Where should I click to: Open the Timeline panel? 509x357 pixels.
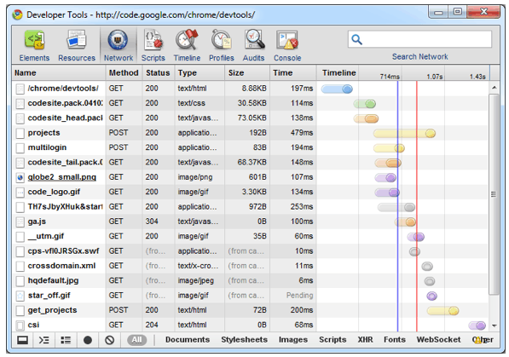(187, 45)
